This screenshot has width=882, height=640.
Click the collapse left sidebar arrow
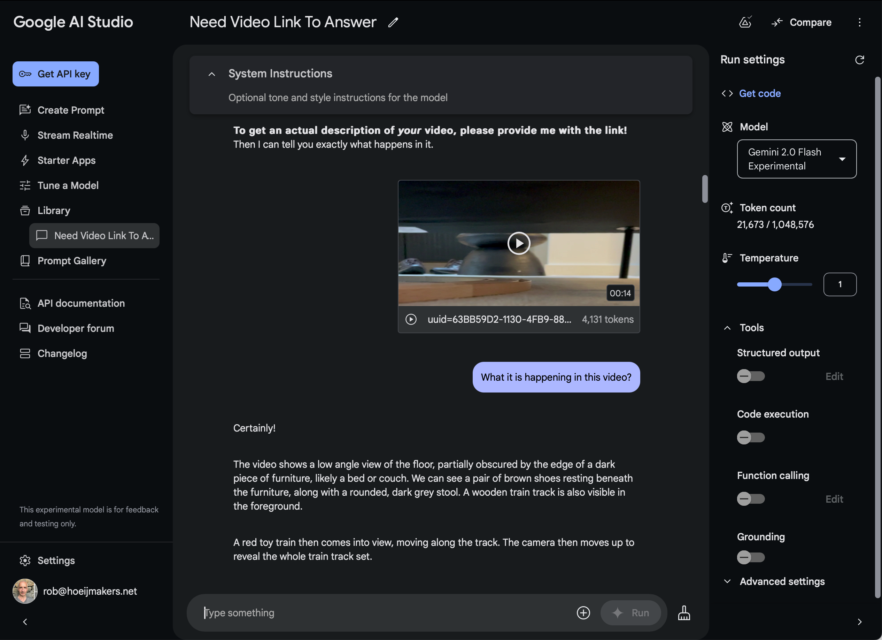pyautogui.click(x=25, y=622)
